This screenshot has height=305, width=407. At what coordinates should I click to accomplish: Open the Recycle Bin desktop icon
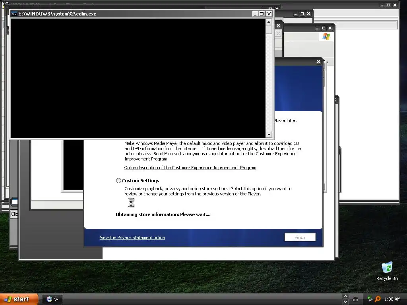click(x=387, y=271)
